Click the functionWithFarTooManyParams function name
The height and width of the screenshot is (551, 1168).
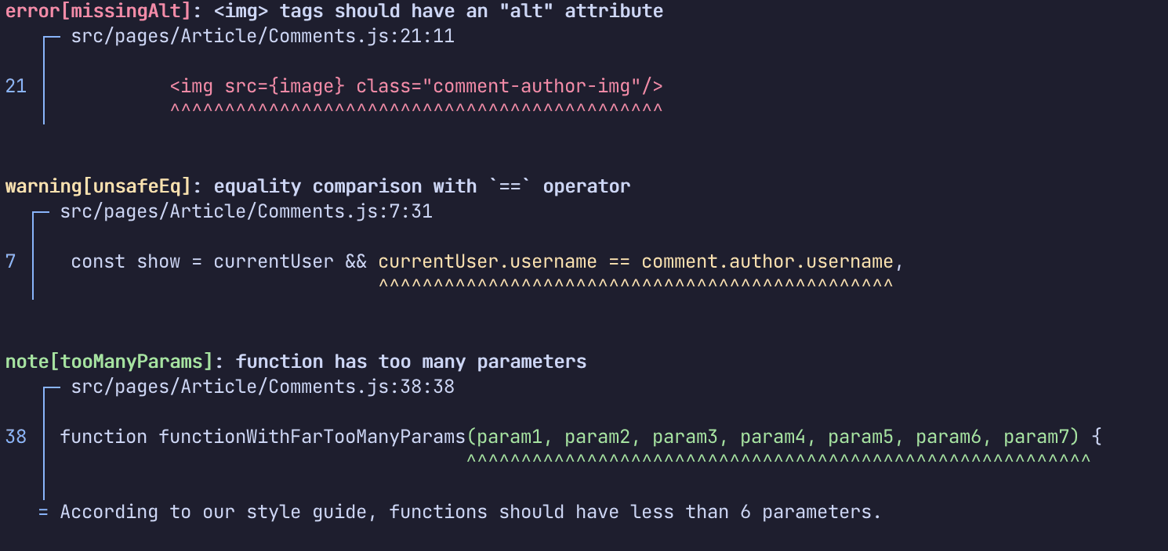click(x=312, y=436)
